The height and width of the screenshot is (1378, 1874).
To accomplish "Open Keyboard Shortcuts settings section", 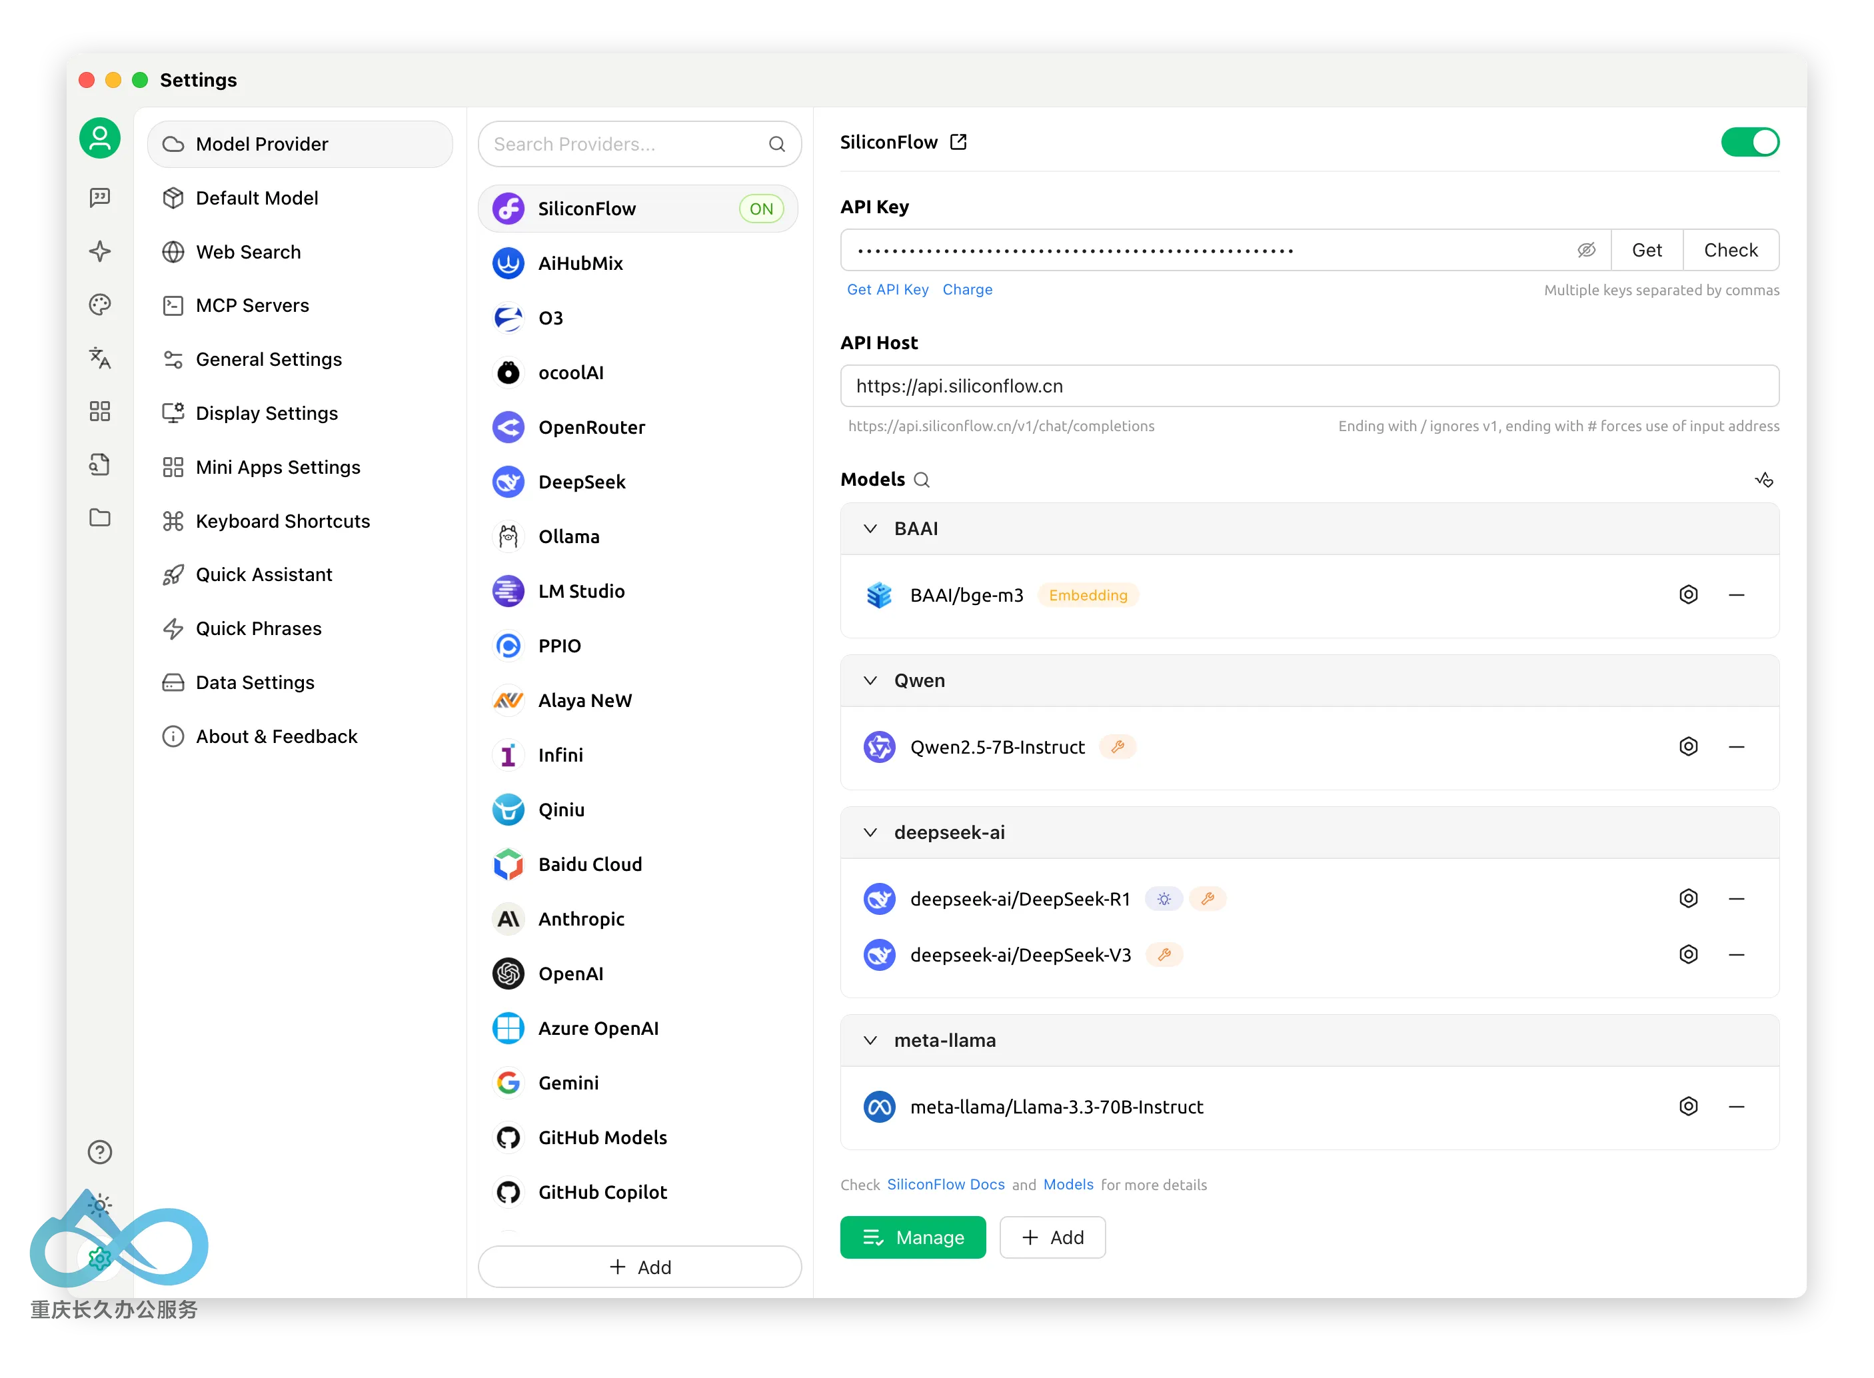I will click(301, 521).
